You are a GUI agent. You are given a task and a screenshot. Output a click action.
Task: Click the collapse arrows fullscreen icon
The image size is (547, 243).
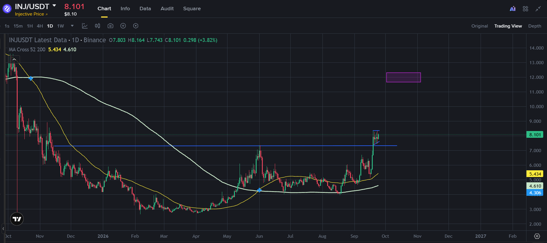pyautogui.click(x=538, y=9)
